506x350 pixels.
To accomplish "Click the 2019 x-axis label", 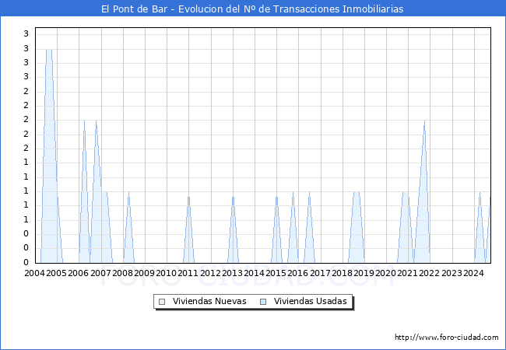I will pos(364,273).
